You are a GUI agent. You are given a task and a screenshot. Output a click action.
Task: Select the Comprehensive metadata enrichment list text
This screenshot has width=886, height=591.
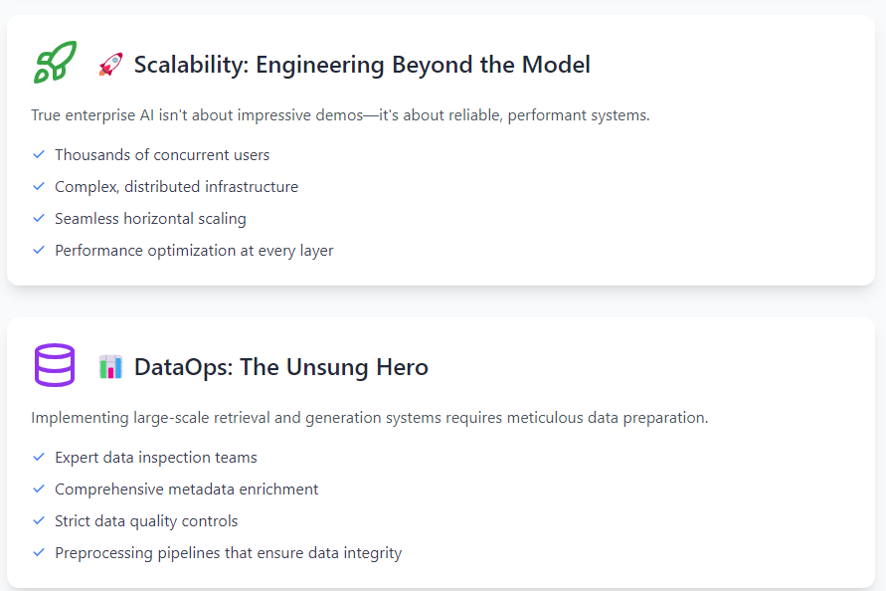[x=187, y=490]
